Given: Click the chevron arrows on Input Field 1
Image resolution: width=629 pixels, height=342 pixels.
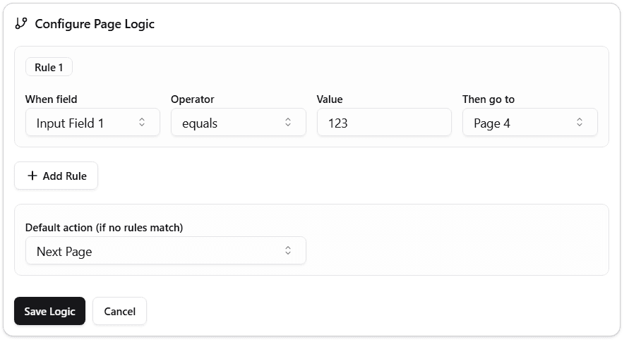Looking at the screenshot, I should point(142,122).
